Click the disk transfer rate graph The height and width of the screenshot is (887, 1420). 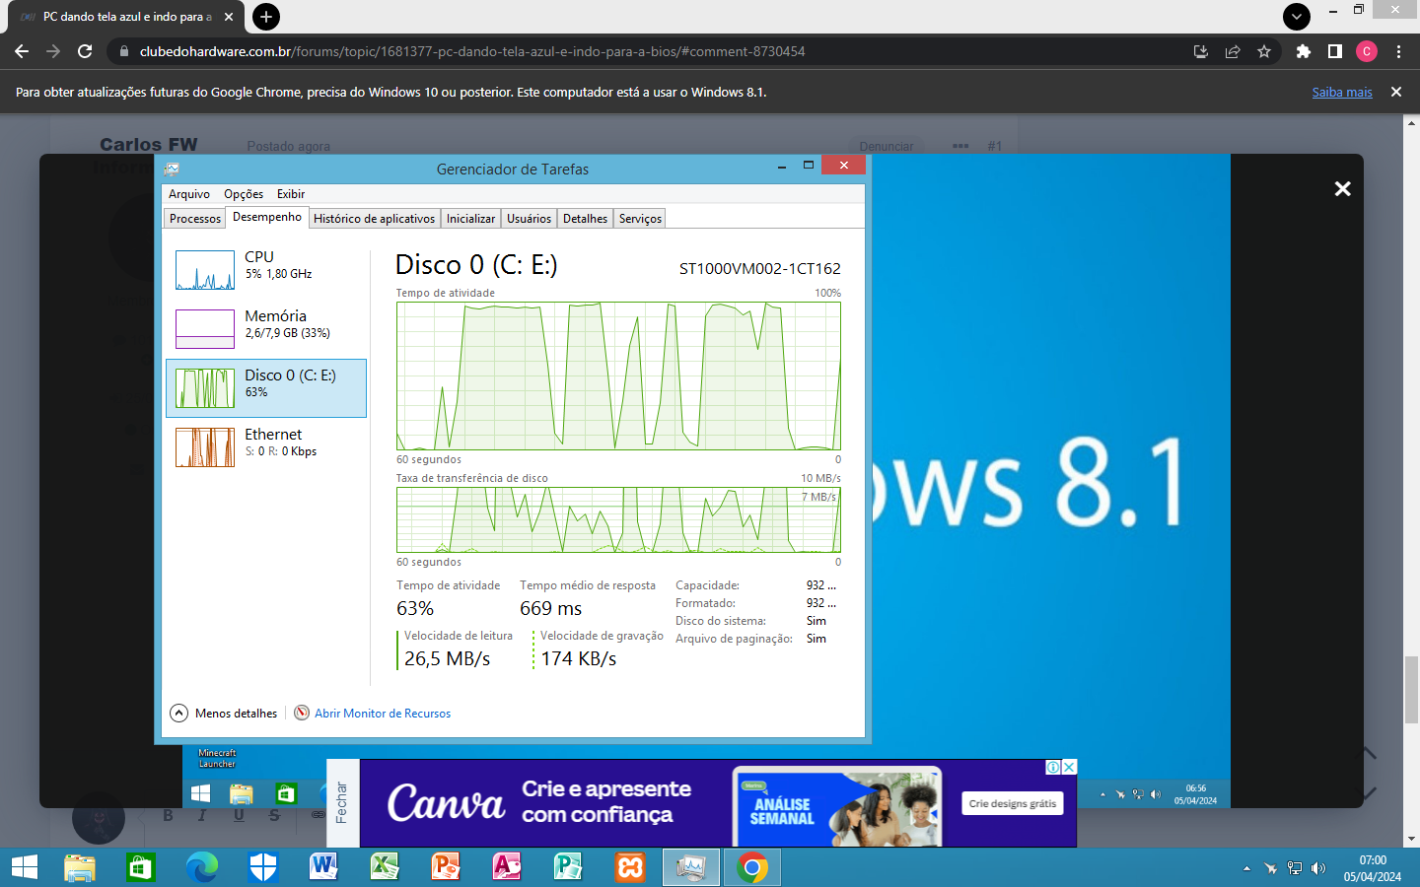(x=618, y=519)
